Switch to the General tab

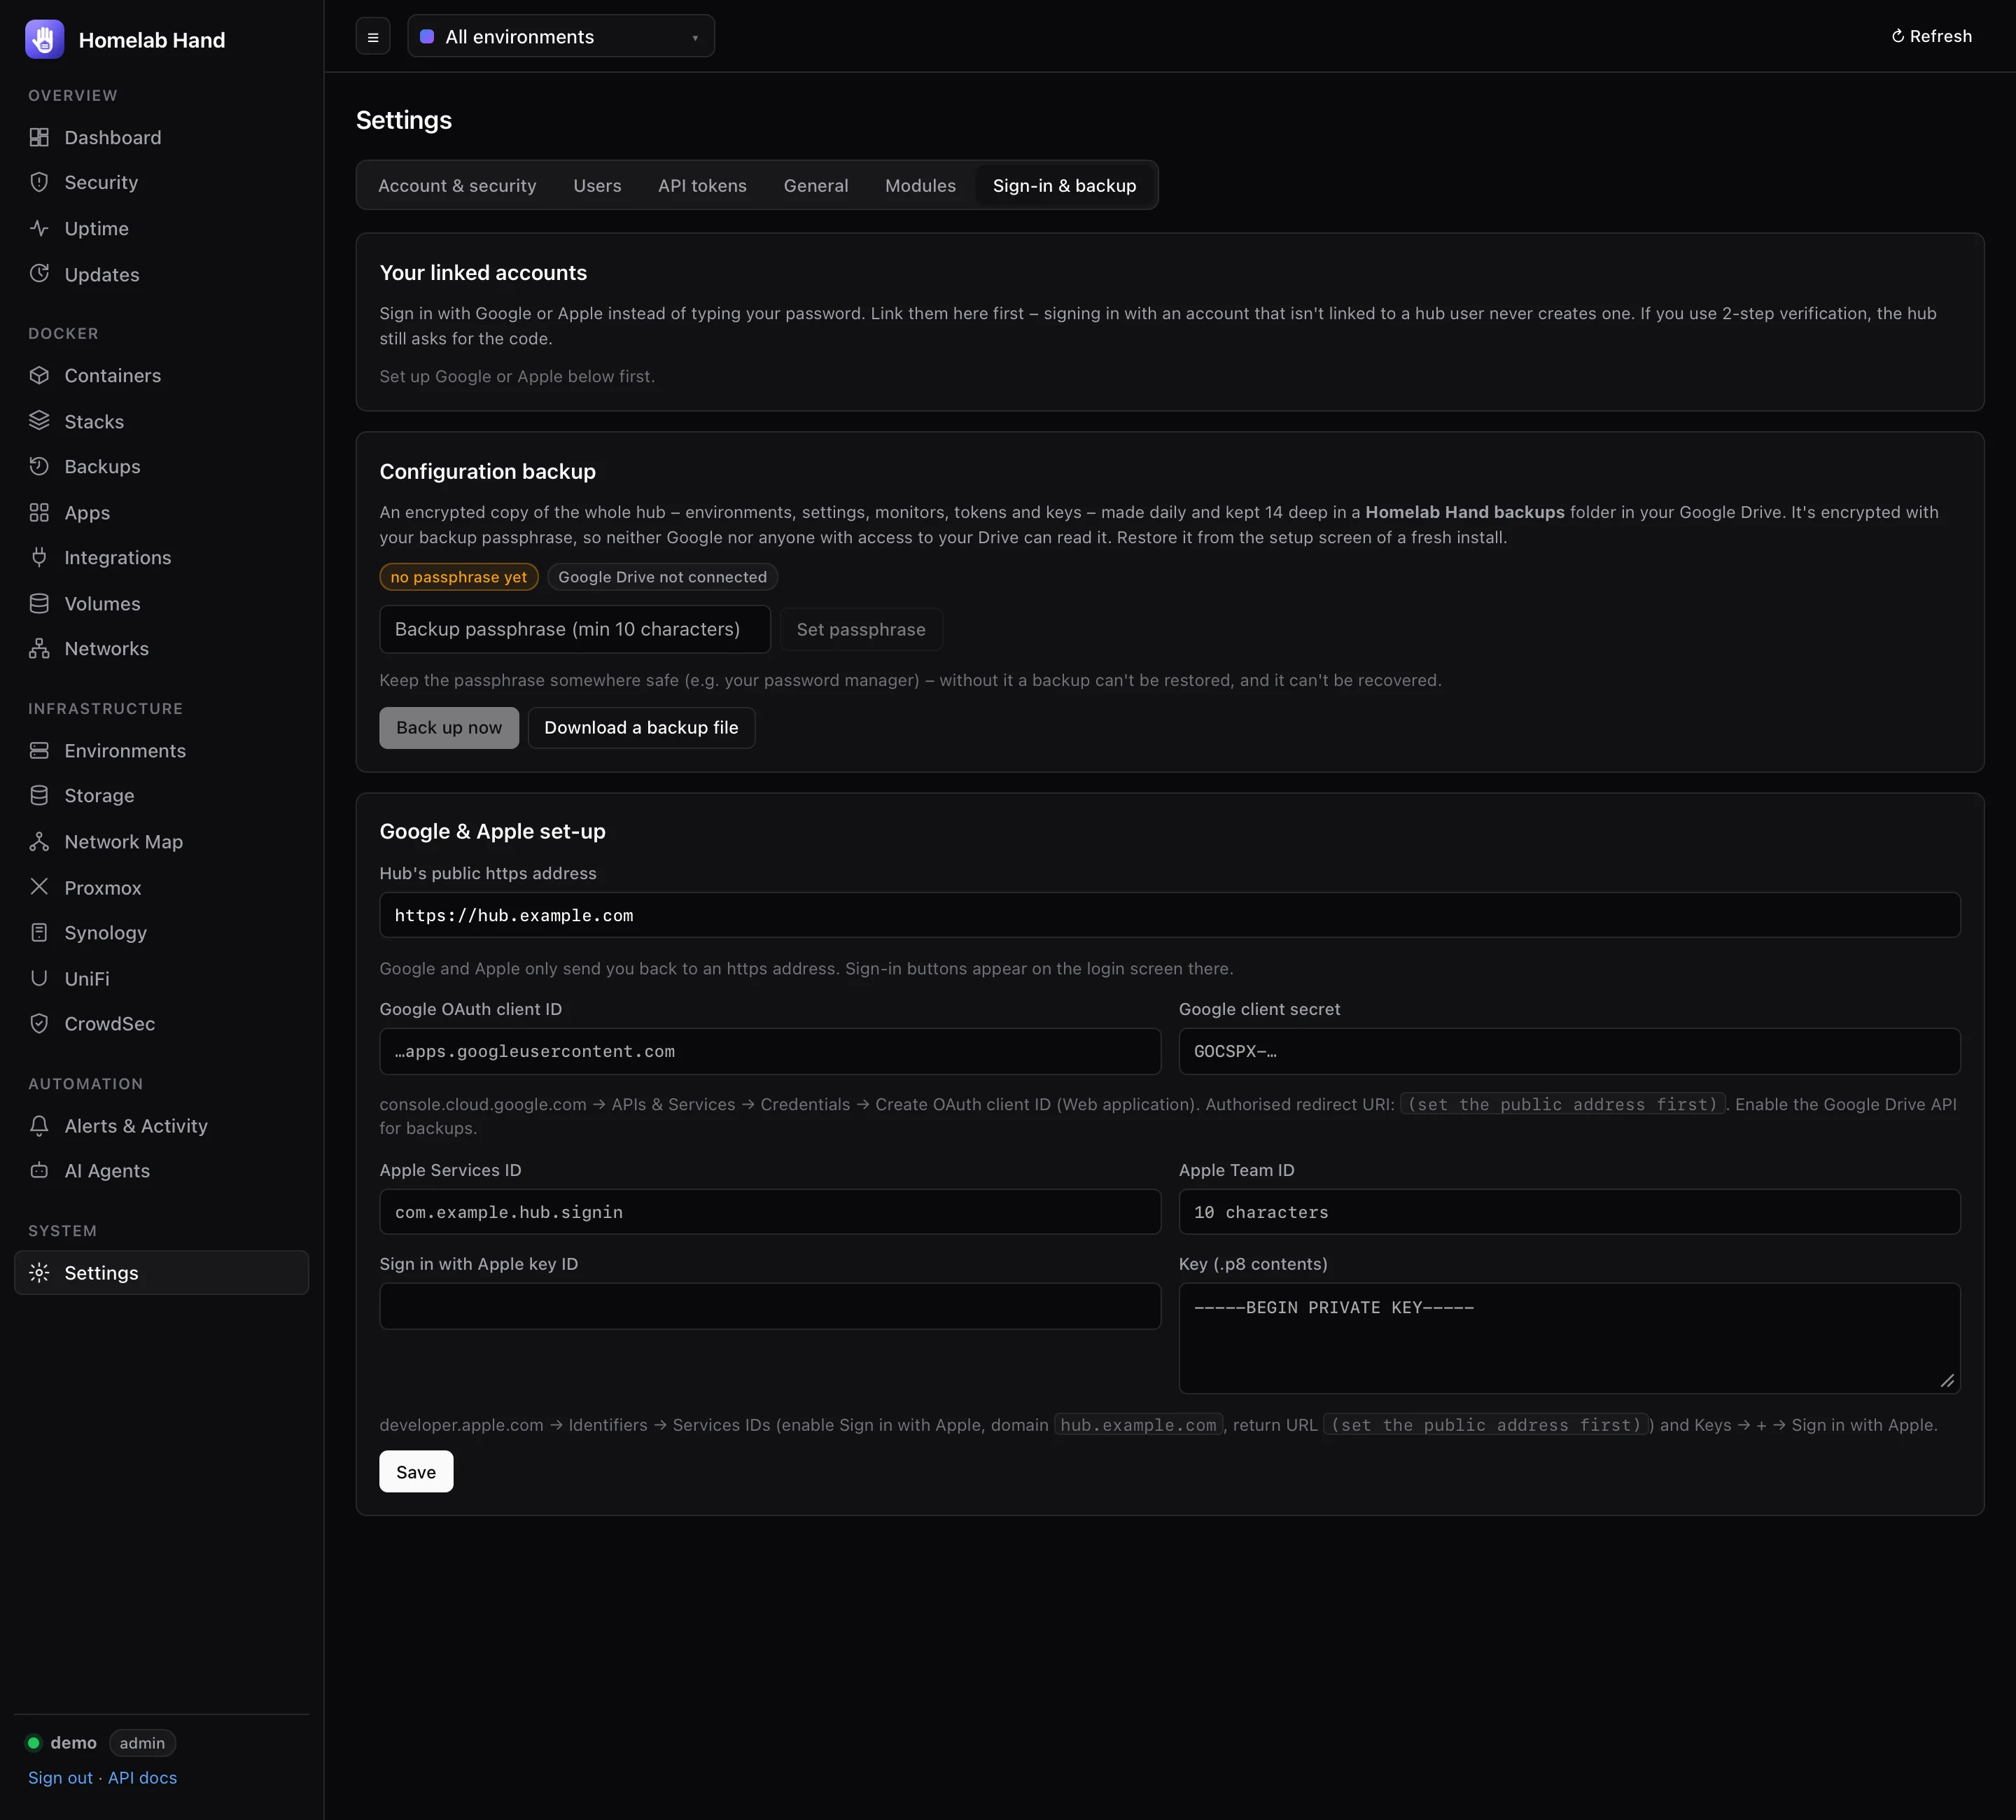(x=816, y=185)
